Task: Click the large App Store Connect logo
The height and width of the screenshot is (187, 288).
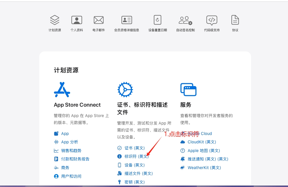Action: [62, 90]
